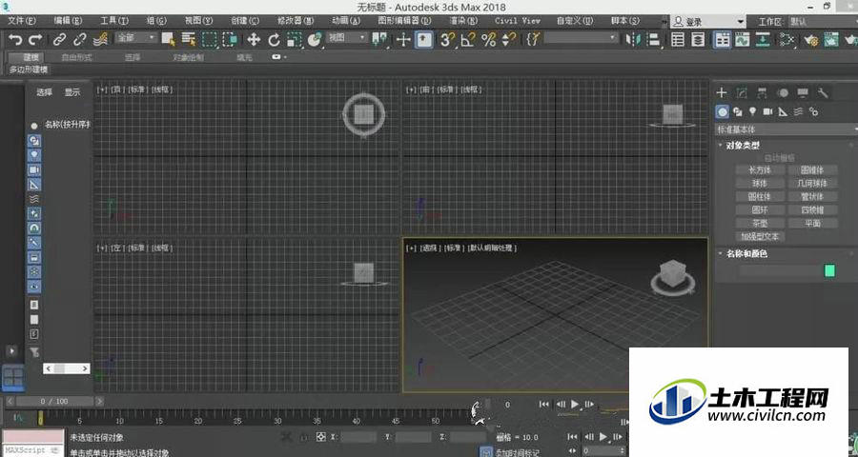
Task: Toggle the Spinner Snap button
Action: (508, 39)
